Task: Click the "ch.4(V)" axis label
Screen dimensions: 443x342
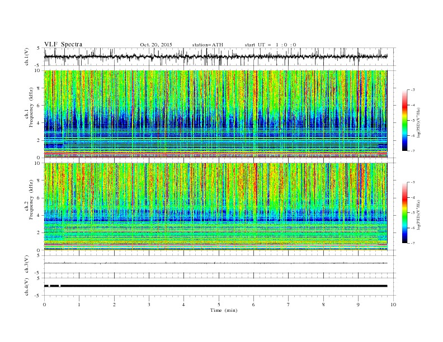Action: click(27, 287)
